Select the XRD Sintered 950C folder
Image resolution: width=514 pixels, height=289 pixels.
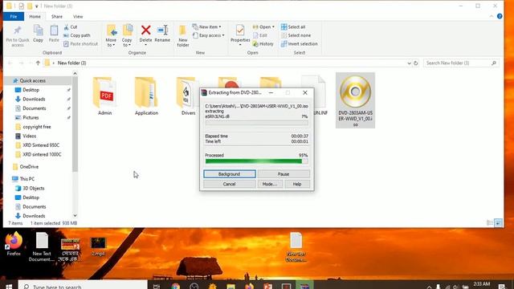(x=41, y=144)
